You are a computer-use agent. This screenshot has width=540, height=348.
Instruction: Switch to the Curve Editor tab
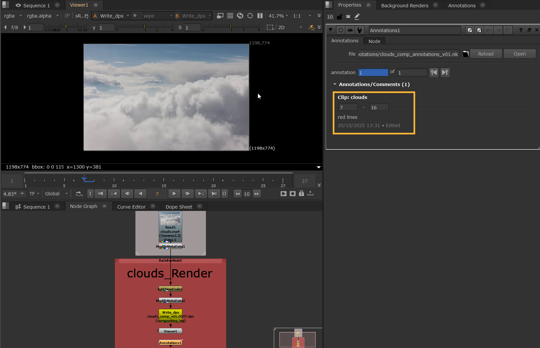(131, 207)
